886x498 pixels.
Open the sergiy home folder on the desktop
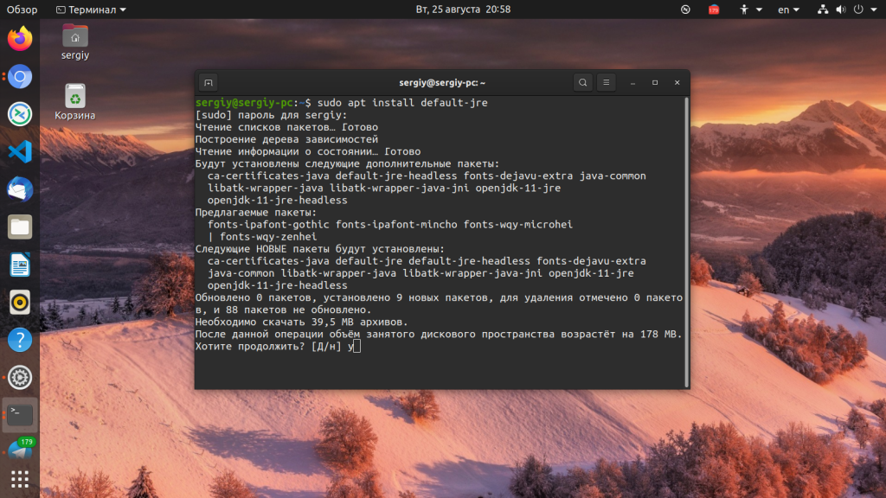[74, 37]
